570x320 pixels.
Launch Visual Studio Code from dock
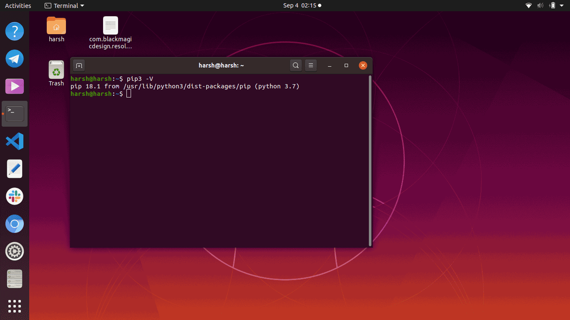[x=15, y=141]
